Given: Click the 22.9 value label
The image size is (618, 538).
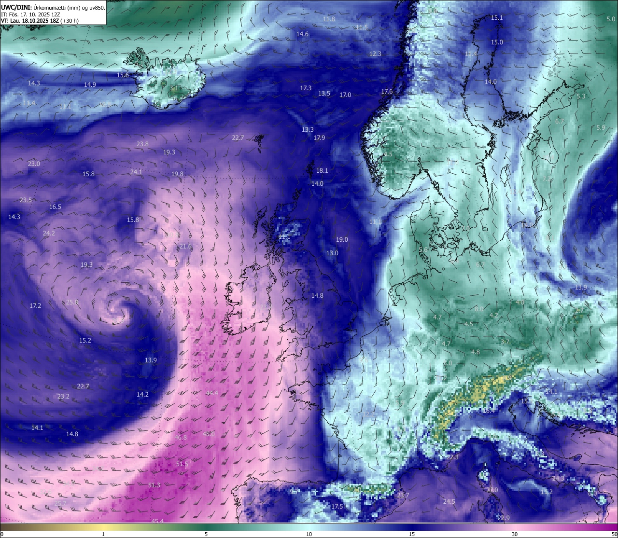Looking at the screenshot, I should (x=504, y=518).
